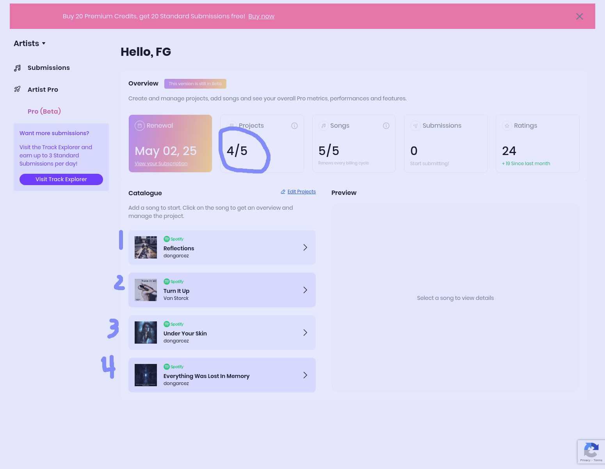Click the Songs info icon
The height and width of the screenshot is (469, 605).
click(x=386, y=126)
